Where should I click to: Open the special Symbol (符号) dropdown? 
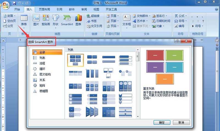coord(198,26)
